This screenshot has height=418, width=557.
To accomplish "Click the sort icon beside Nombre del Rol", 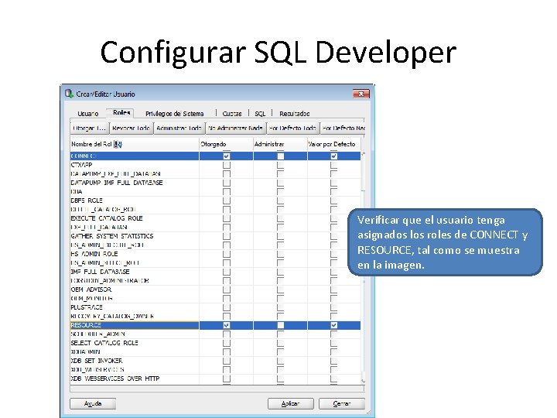I will click(x=118, y=144).
